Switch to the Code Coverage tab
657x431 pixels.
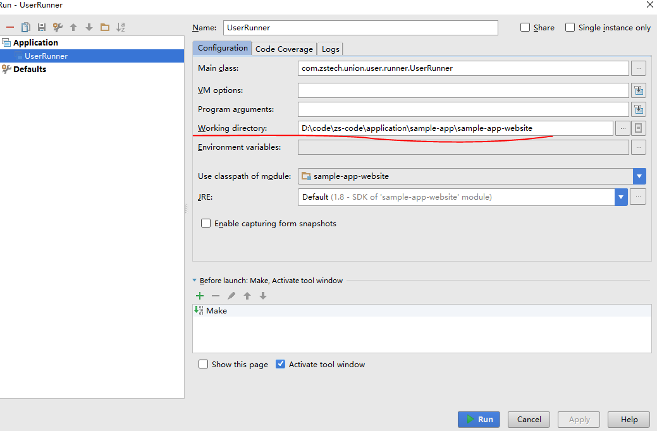pyautogui.click(x=284, y=49)
